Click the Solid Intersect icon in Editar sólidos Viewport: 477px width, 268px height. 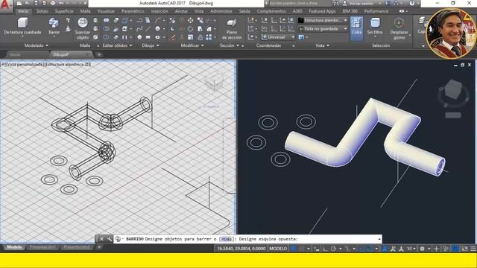click(106, 37)
